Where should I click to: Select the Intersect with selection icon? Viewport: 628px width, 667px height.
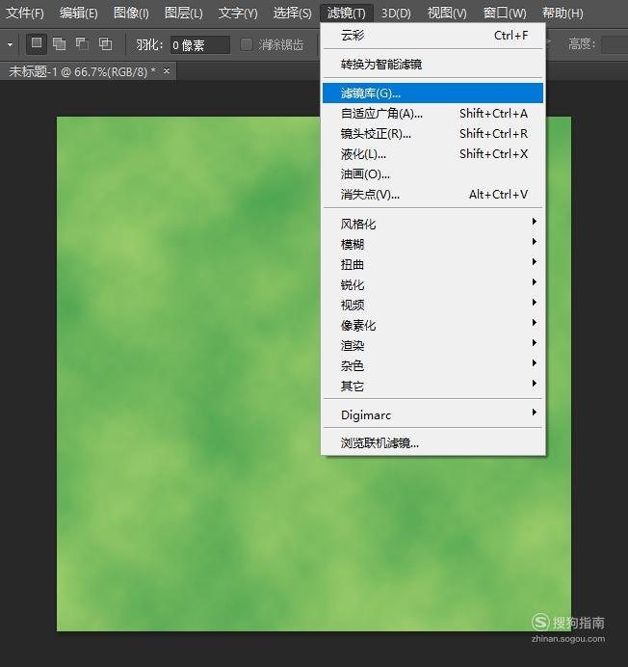[x=105, y=43]
